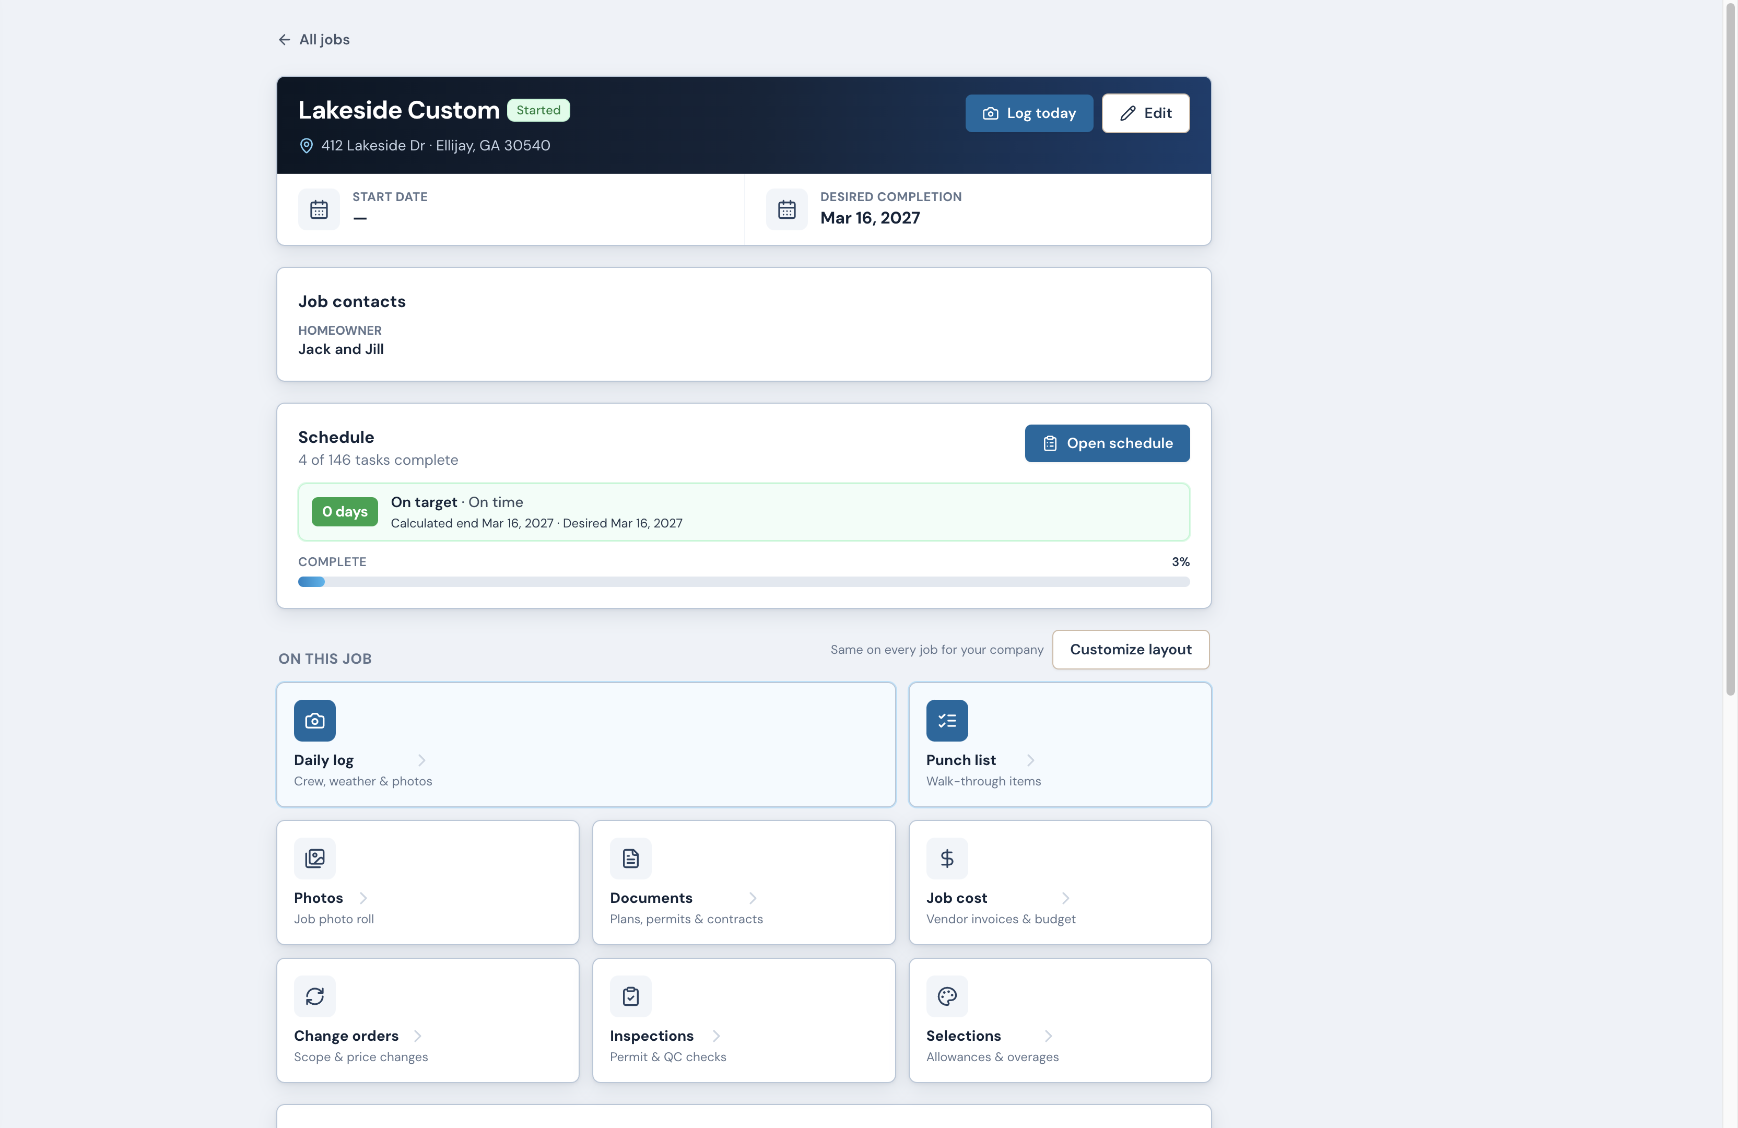This screenshot has width=1738, height=1128.
Task: Click the Documents card title
Action: [651, 898]
